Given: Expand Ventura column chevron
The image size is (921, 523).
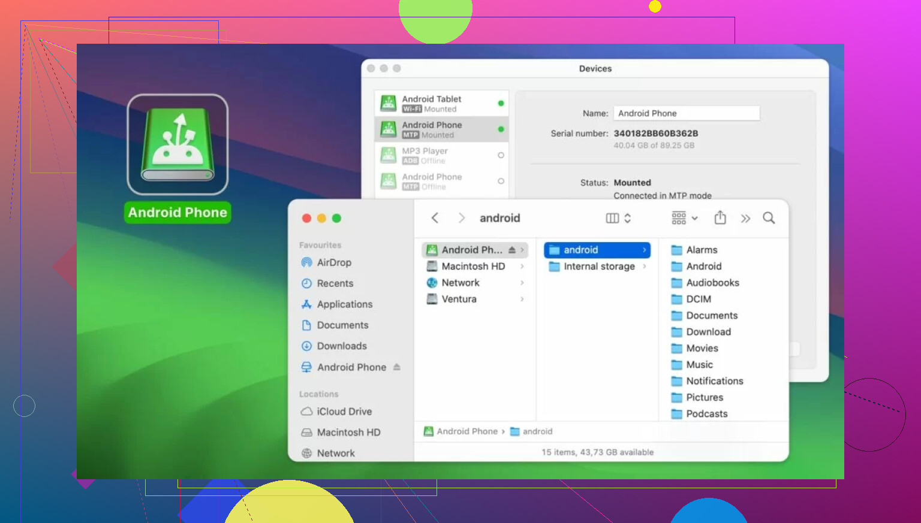Looking at the screenshot, I should tap(522, 299).
